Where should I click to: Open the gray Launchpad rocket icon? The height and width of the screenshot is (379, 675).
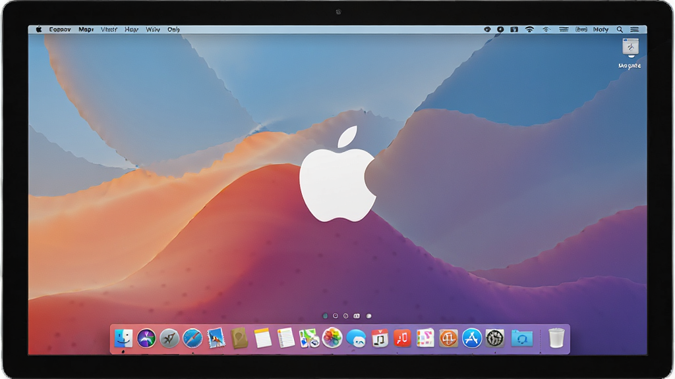coord(169,339)
